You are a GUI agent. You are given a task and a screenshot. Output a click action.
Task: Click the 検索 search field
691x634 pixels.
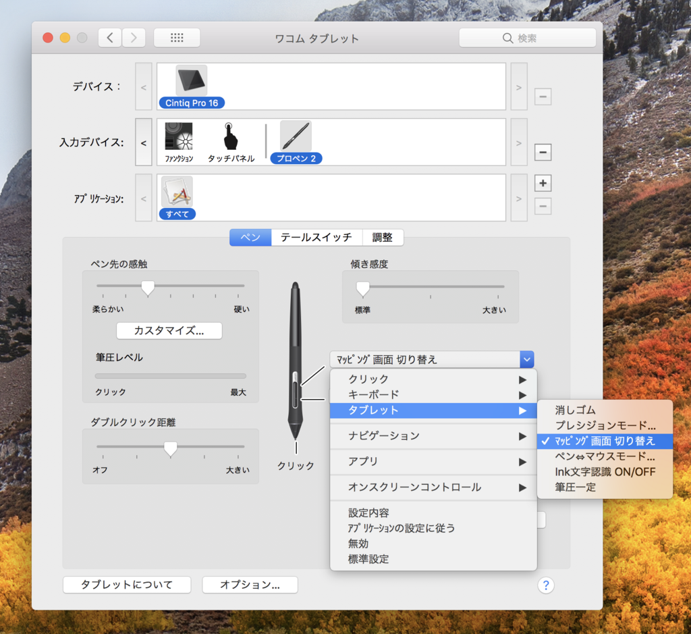tap(527, 37)
